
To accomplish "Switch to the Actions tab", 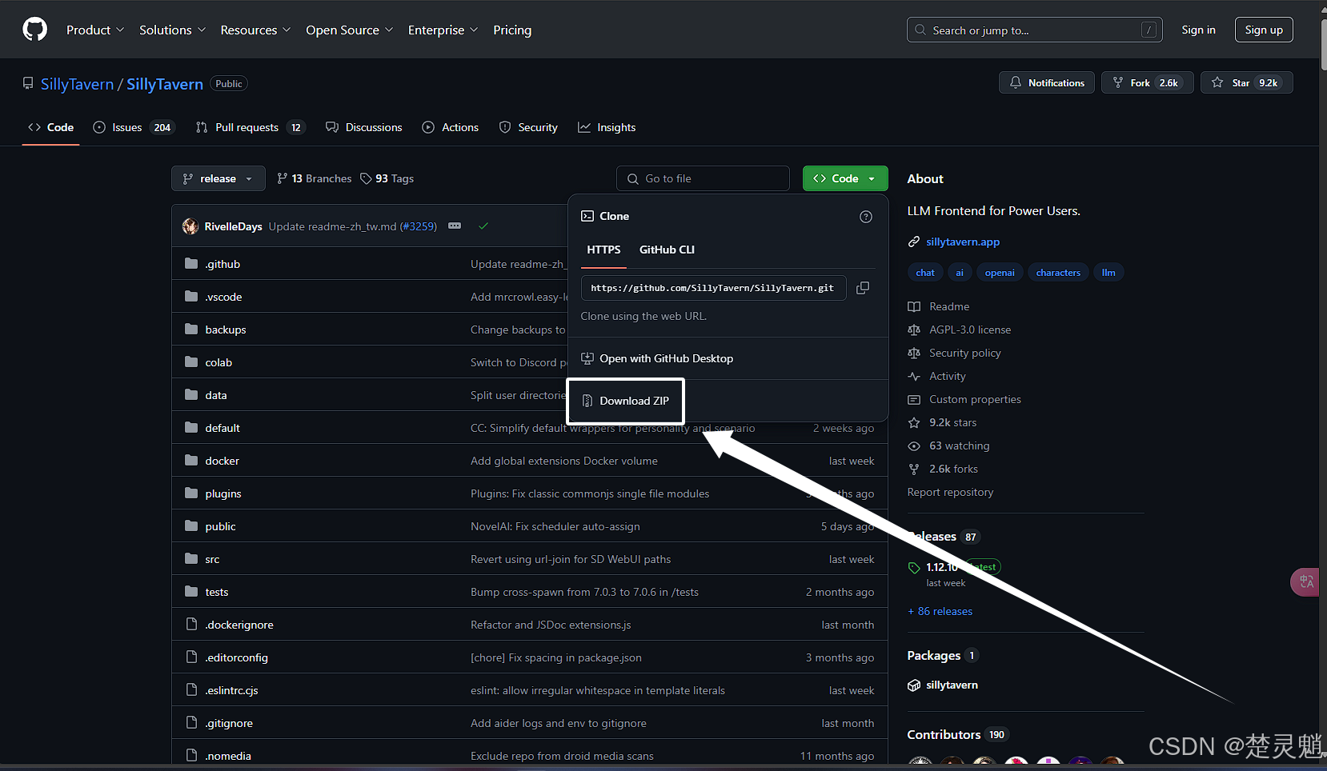I will (x=451, y=127).
